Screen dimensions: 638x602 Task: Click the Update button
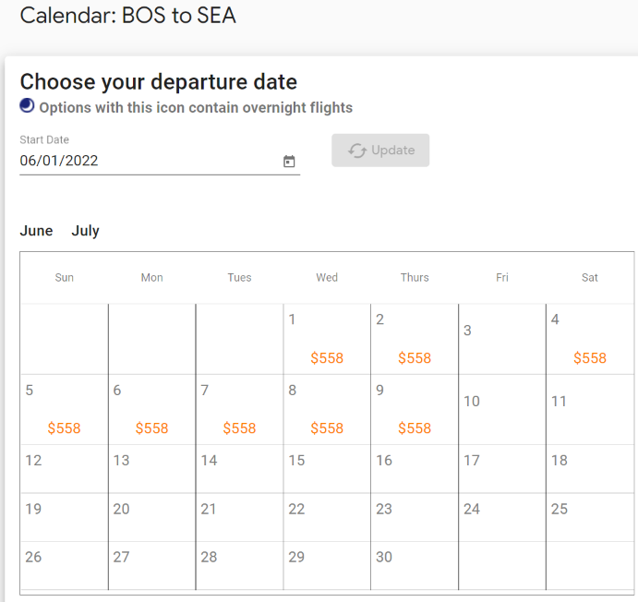pyautogui.click(x=380, y=150)
